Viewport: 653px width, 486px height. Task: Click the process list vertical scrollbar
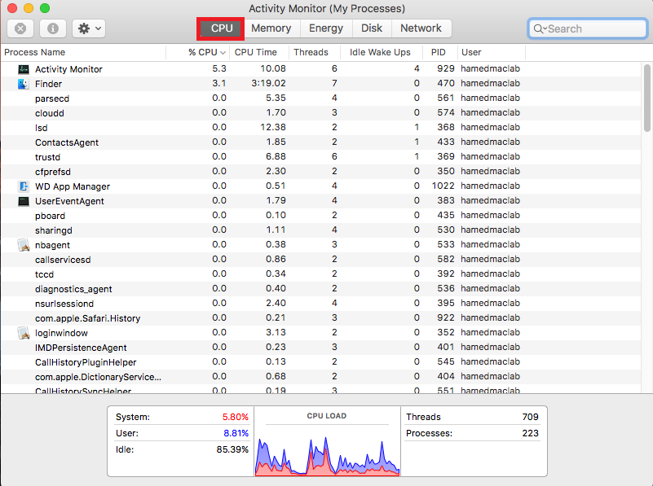[x=646, y=99]
